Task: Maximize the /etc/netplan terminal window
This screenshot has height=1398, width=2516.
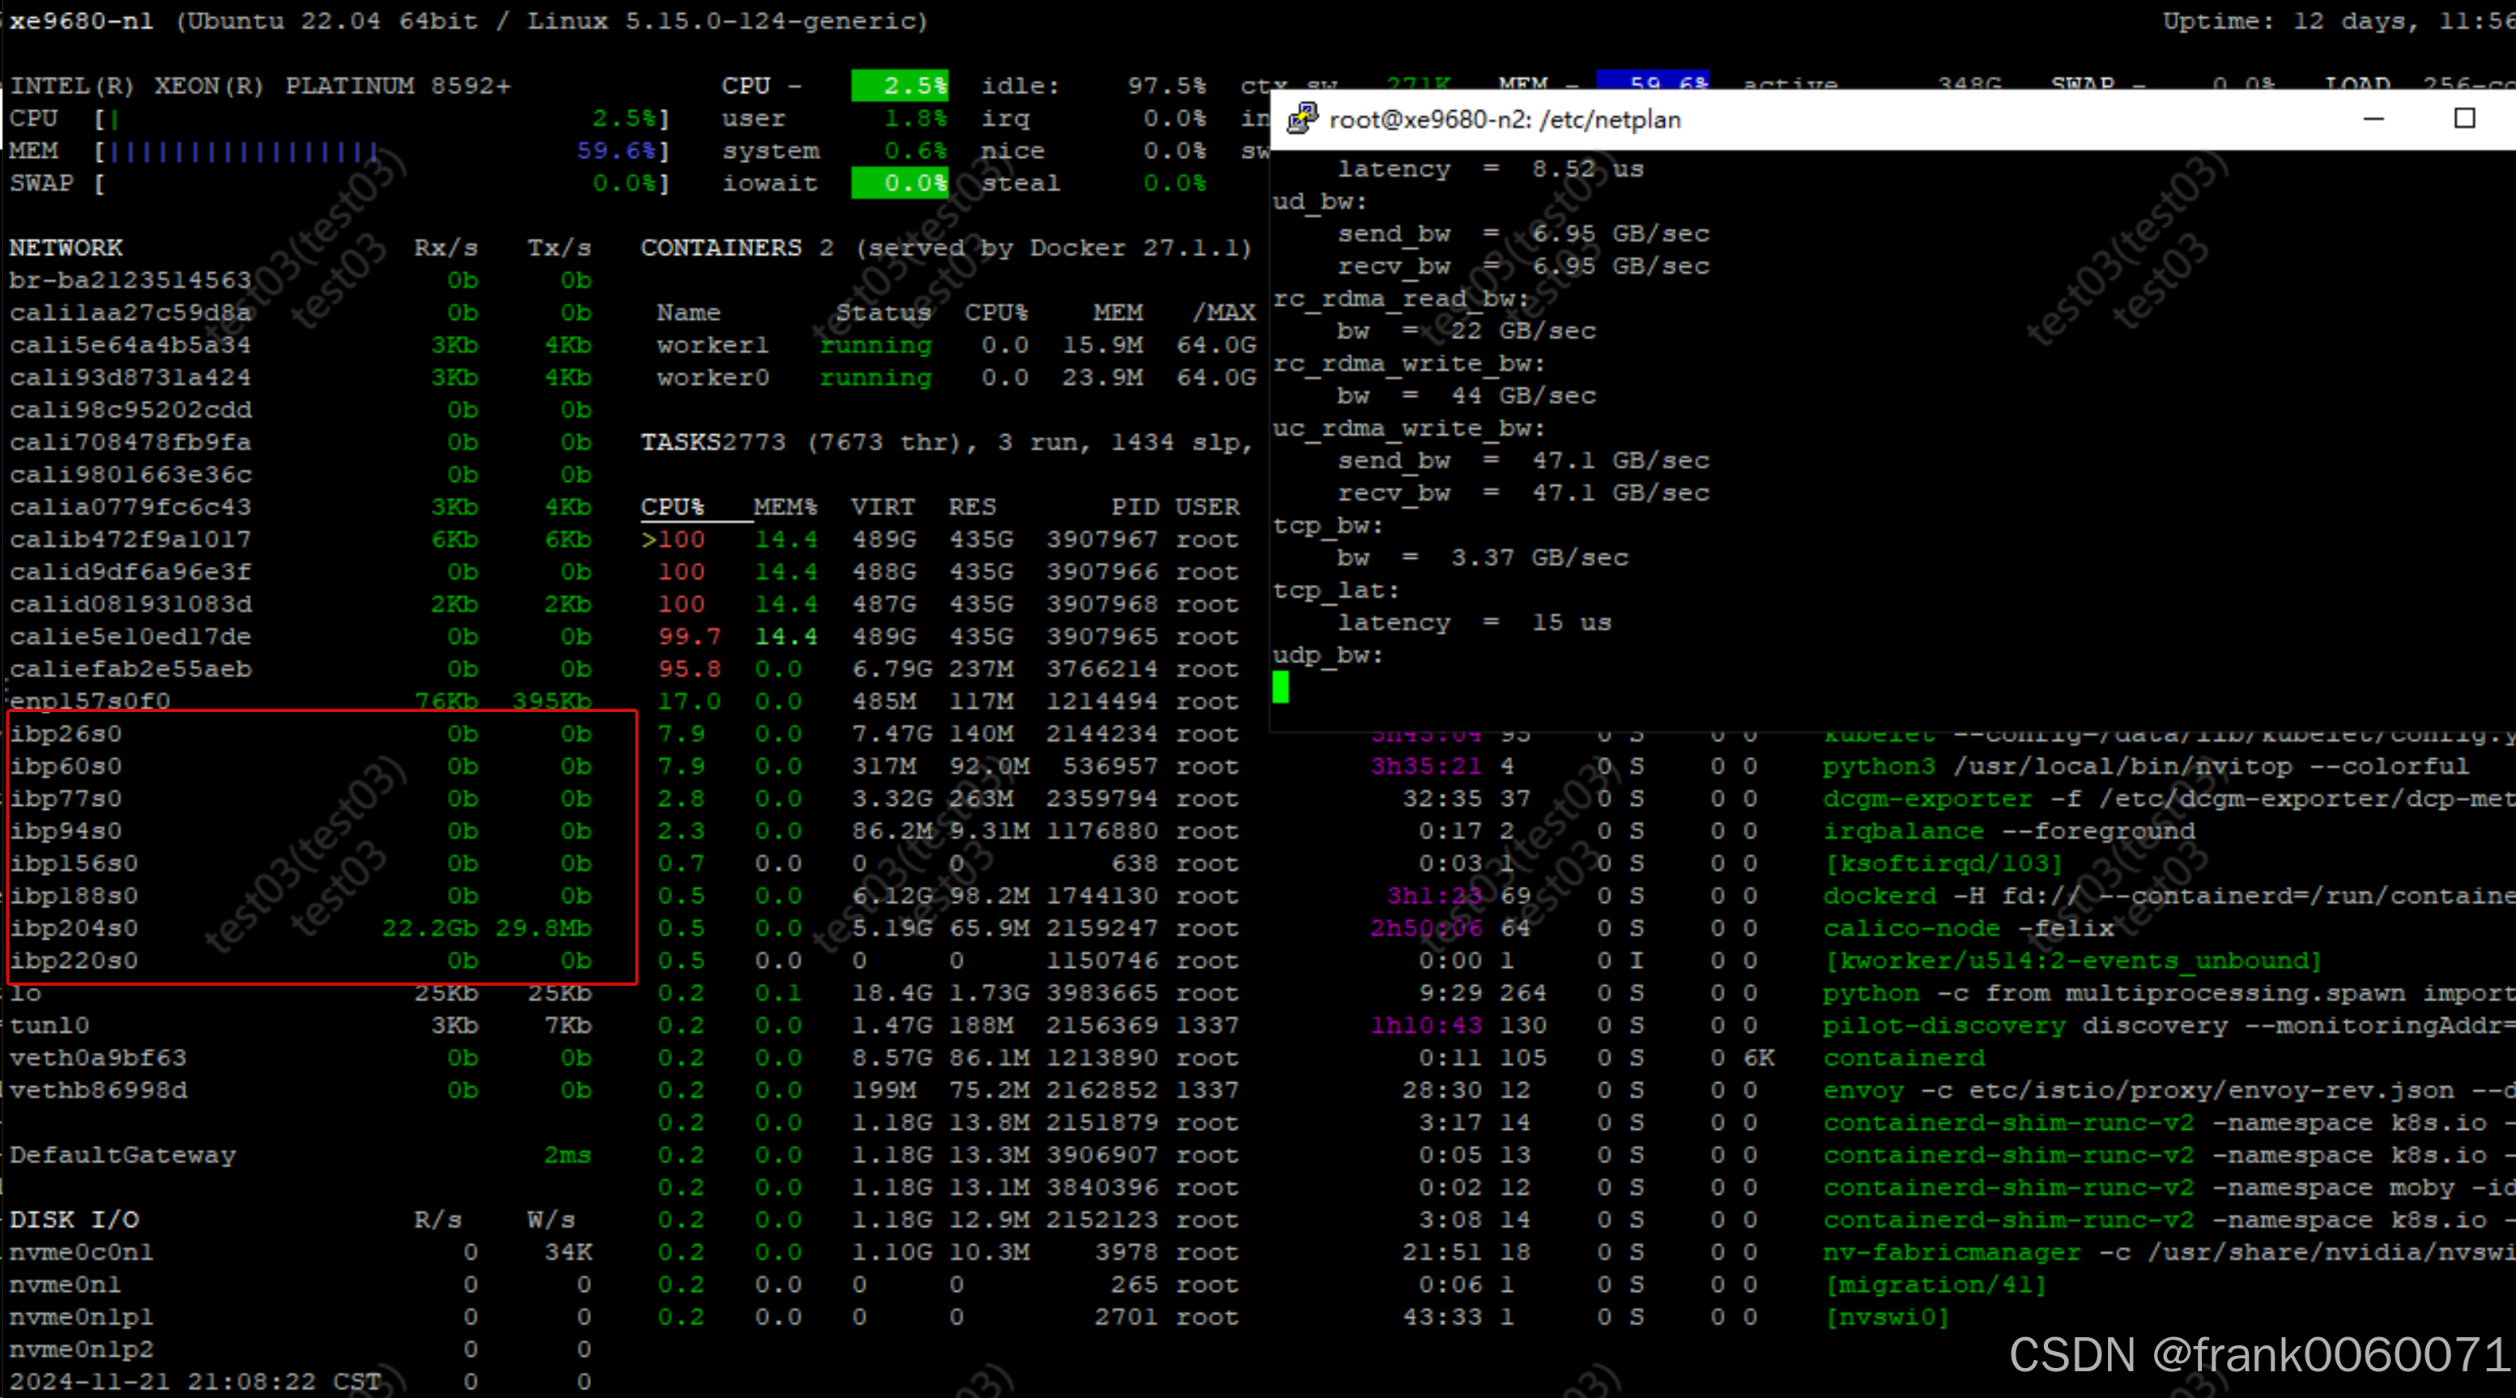Action: click(x=2464, y=119)
